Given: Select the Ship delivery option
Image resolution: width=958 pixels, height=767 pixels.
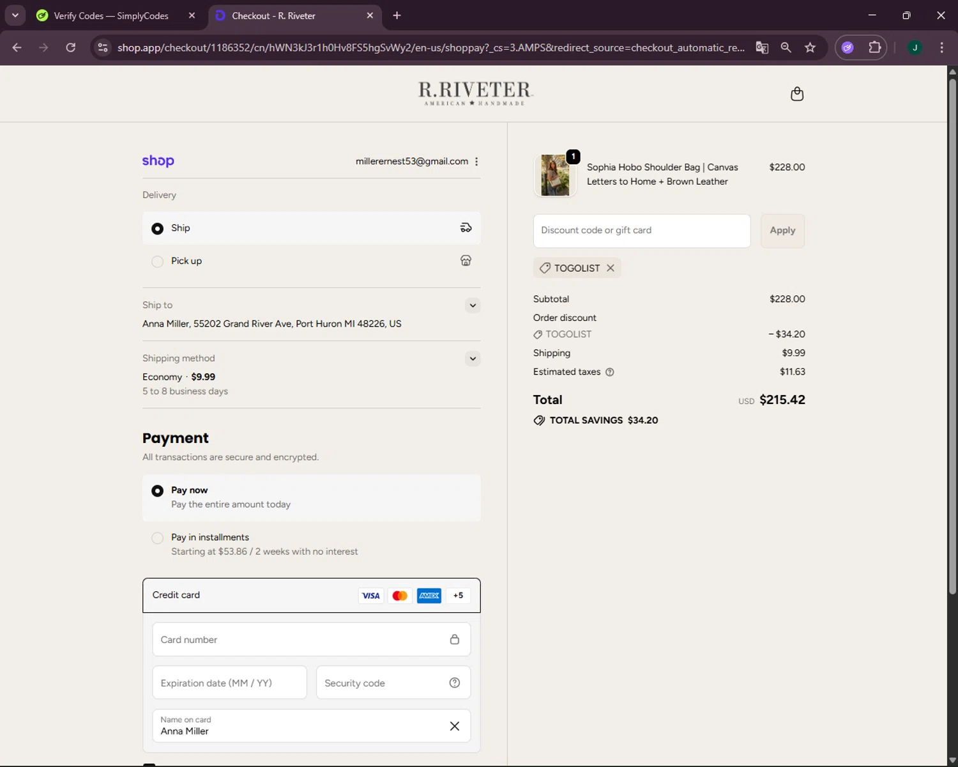Looking at the screenshot, I should (x=311, y=228).
